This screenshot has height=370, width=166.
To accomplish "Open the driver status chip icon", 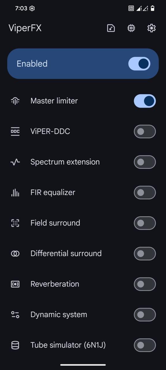I will [131, 28].
